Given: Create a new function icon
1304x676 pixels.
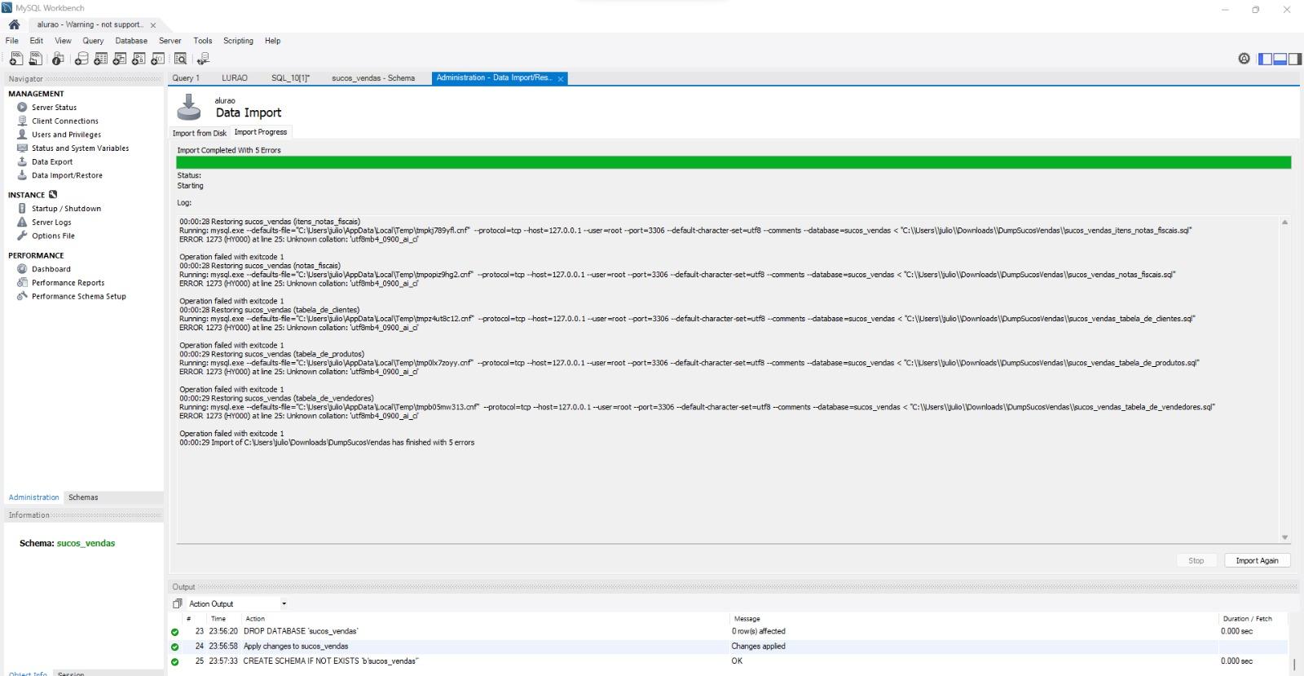Looking at the screenshot, I should coord(157,59).
